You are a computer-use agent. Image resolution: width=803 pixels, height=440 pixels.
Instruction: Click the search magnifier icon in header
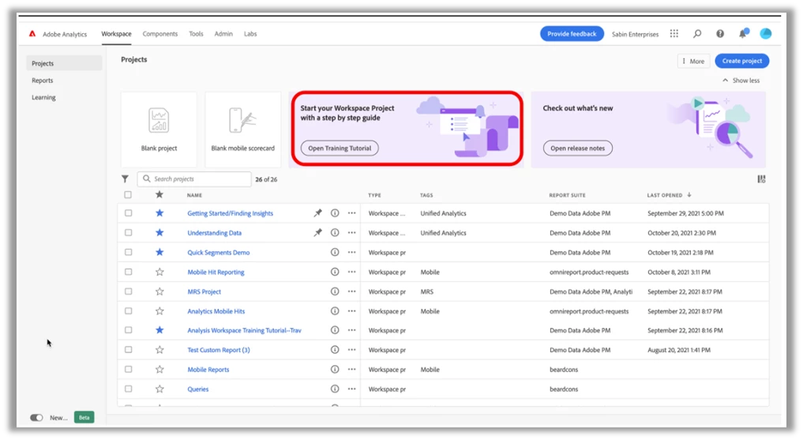click(x=697, y=34)
